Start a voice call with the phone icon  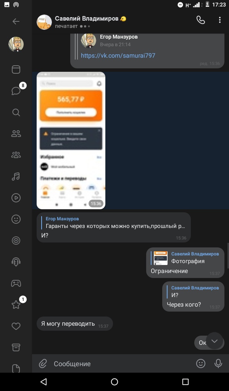click(x=201, y=20)
